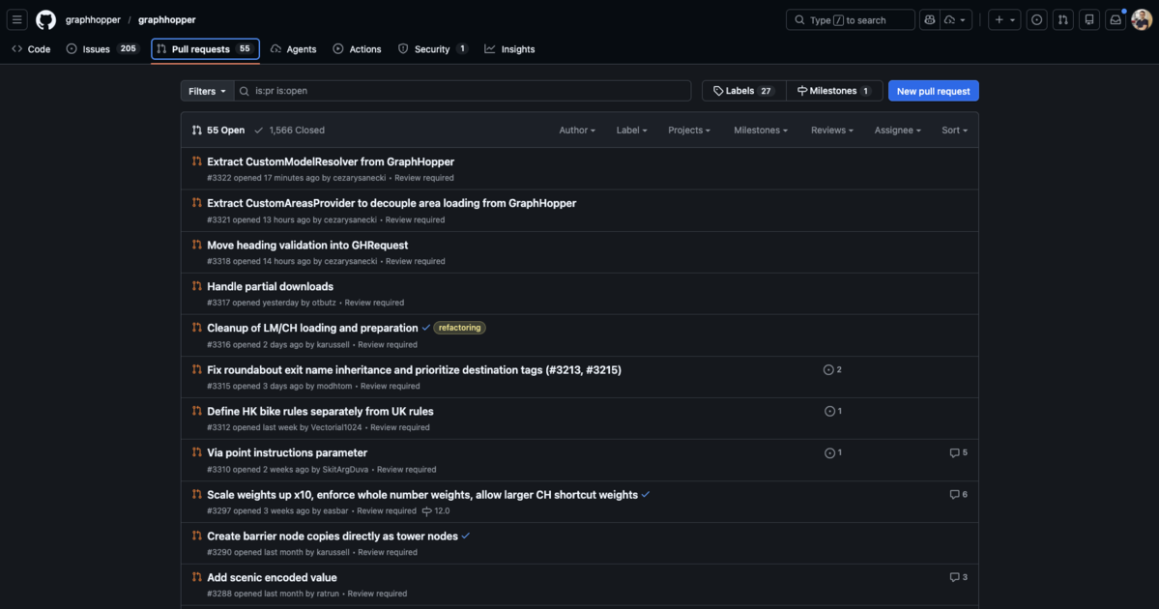Image resolution: width=1159 pixels, height=609 pixels.
Task: Switch to the Agents tab
Action: coord(294,48)
